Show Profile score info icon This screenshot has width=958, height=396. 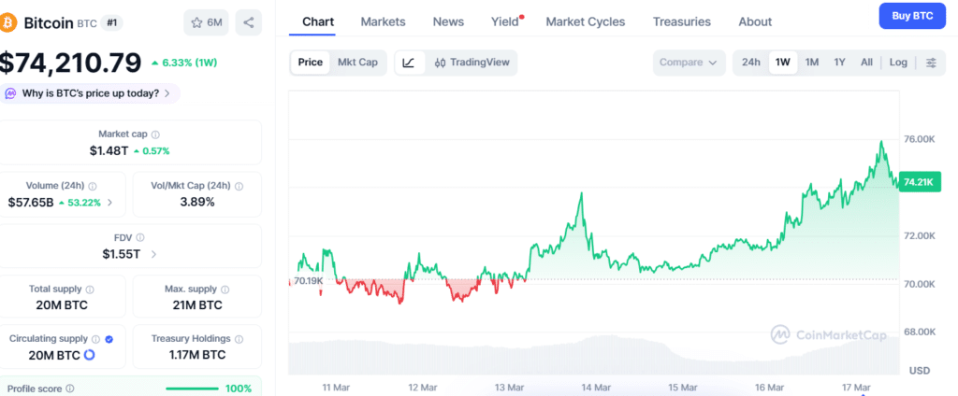coord(69,389)
